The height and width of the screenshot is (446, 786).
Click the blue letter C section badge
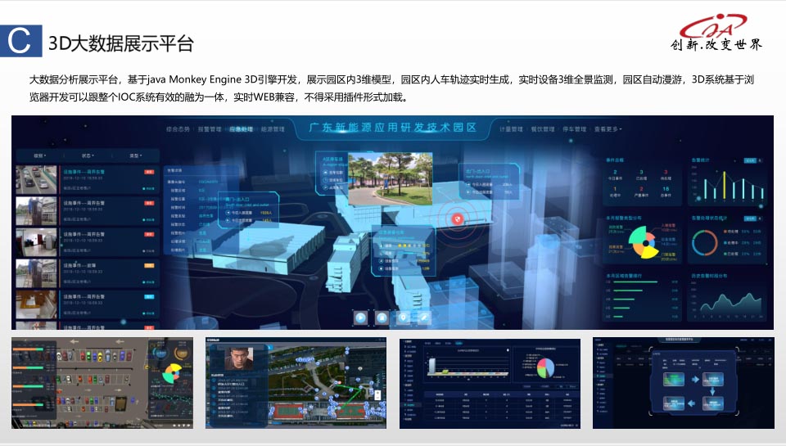coord(20,43)
